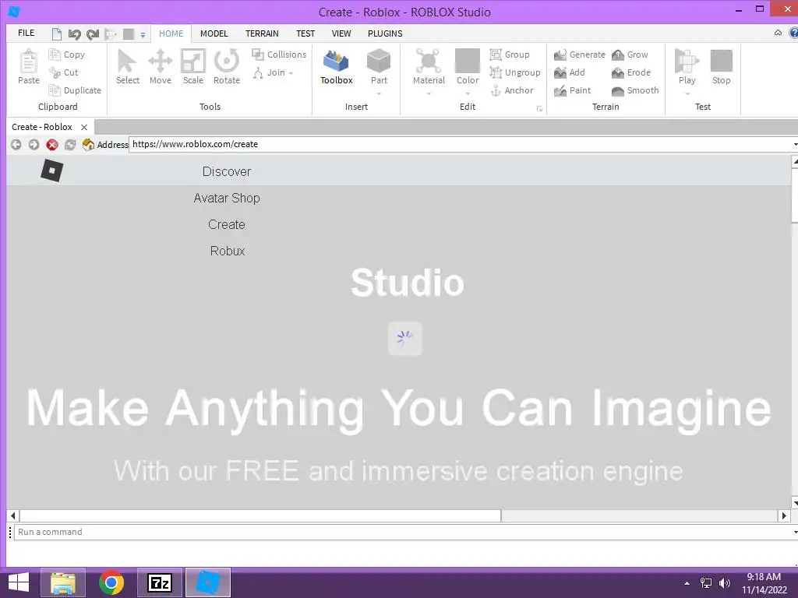Click the New file icon in quick access toolbar
798x598 pixels.
pyautogui.click(x=57, y=34)
